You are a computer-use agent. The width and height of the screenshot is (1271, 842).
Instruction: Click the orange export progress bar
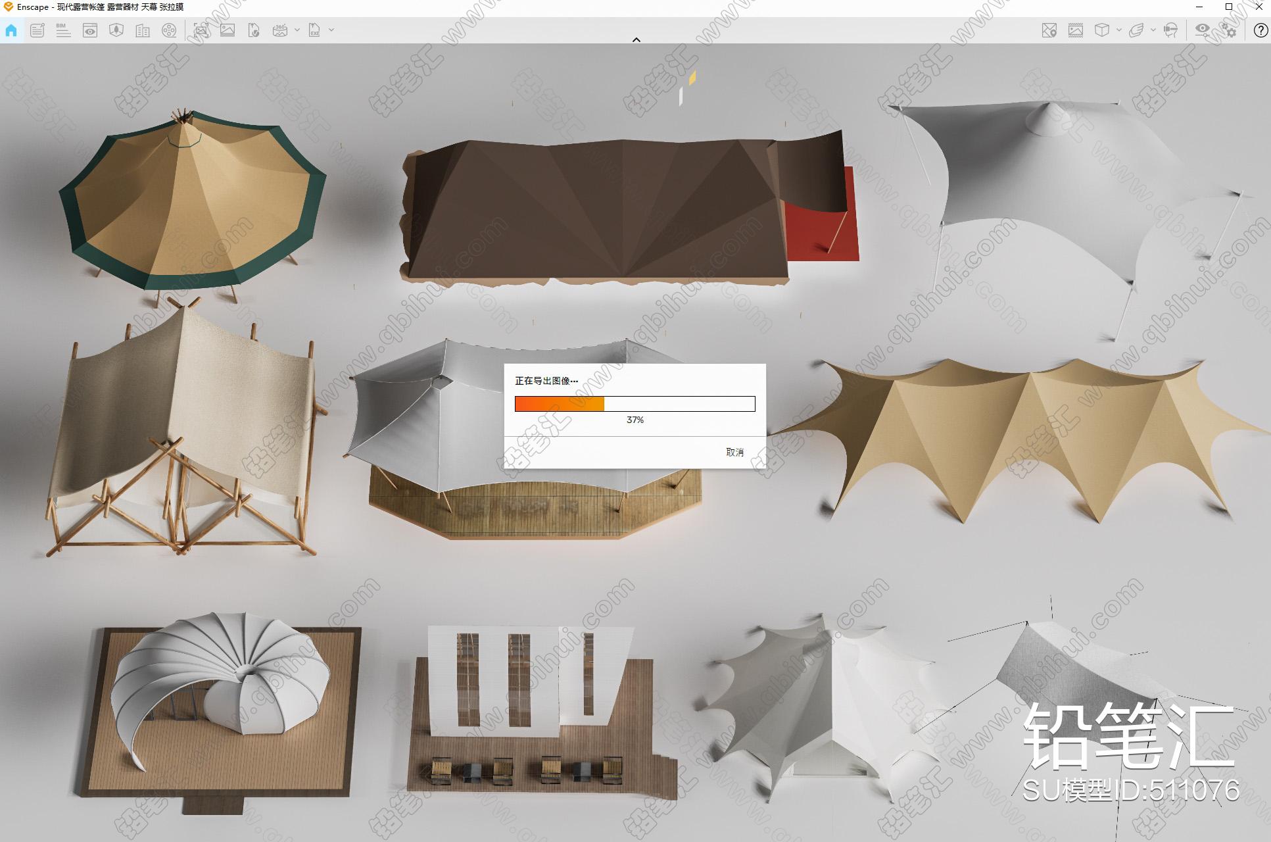(x=635, y=404)
